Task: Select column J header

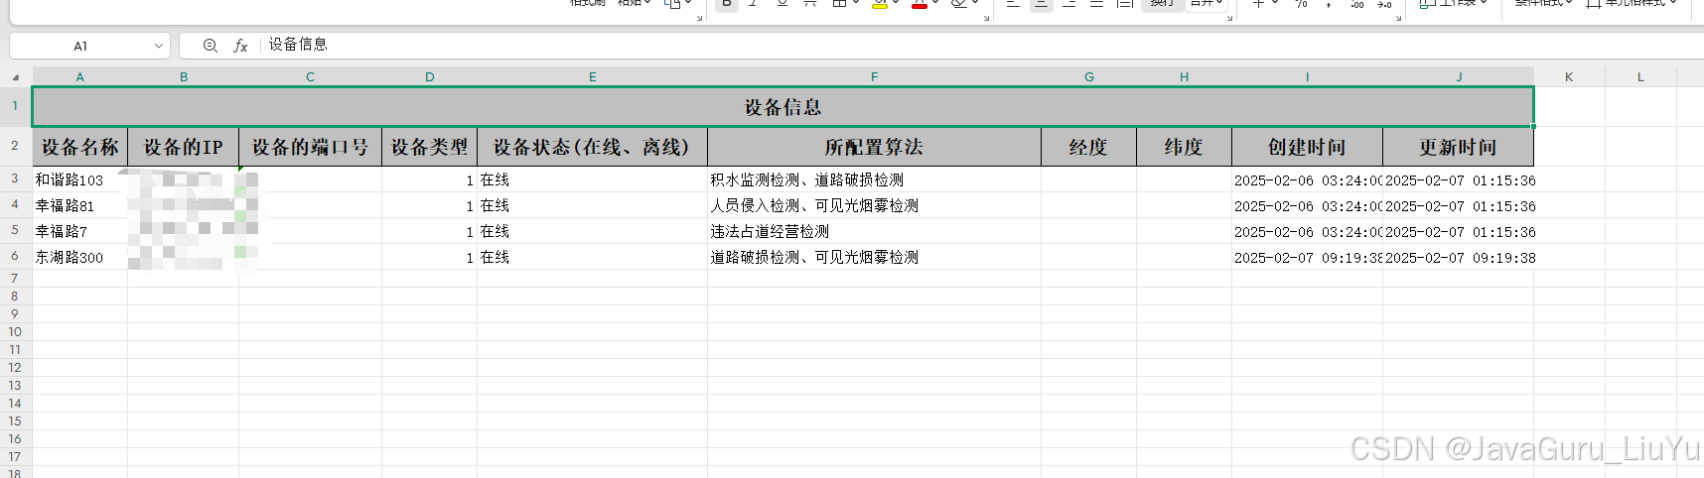Action: tap(1458, 76)
